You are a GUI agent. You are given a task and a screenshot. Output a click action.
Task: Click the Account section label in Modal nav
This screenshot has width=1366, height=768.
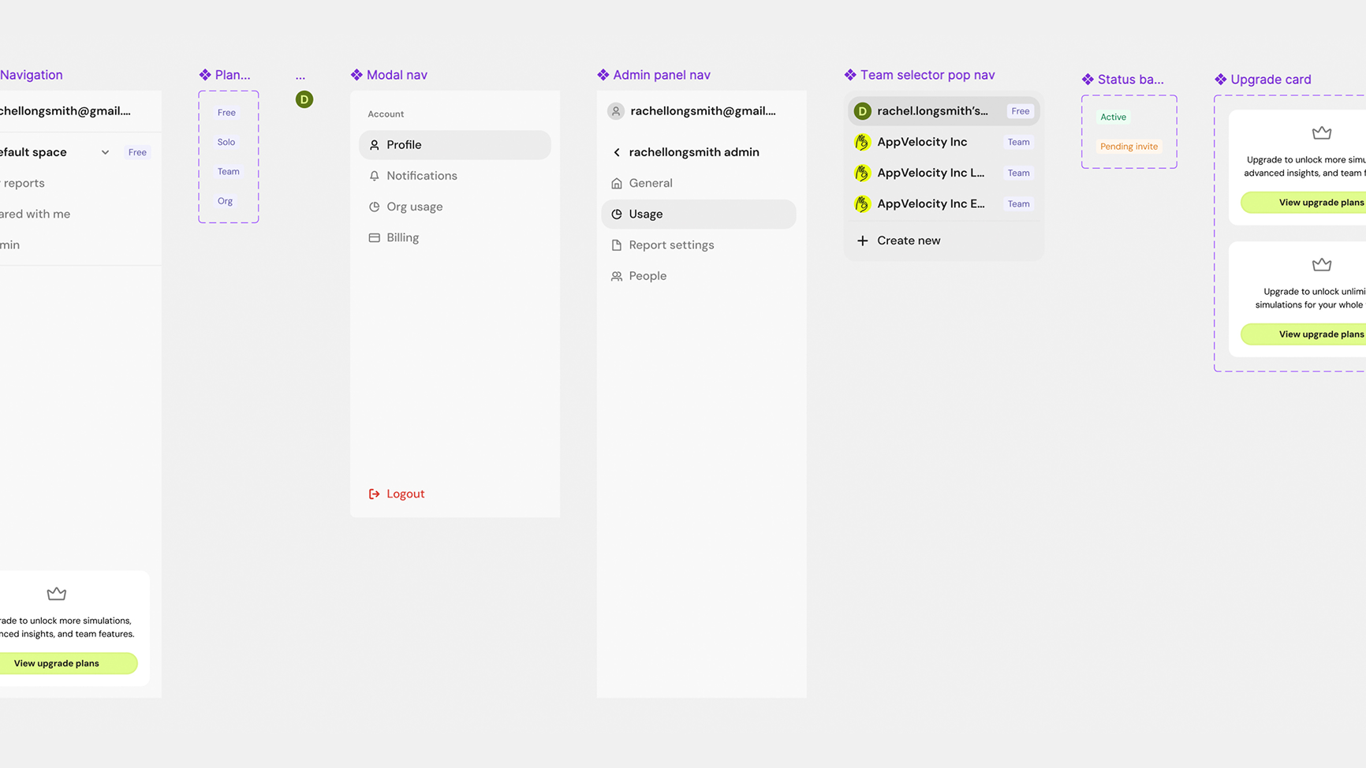click(386, 114)
